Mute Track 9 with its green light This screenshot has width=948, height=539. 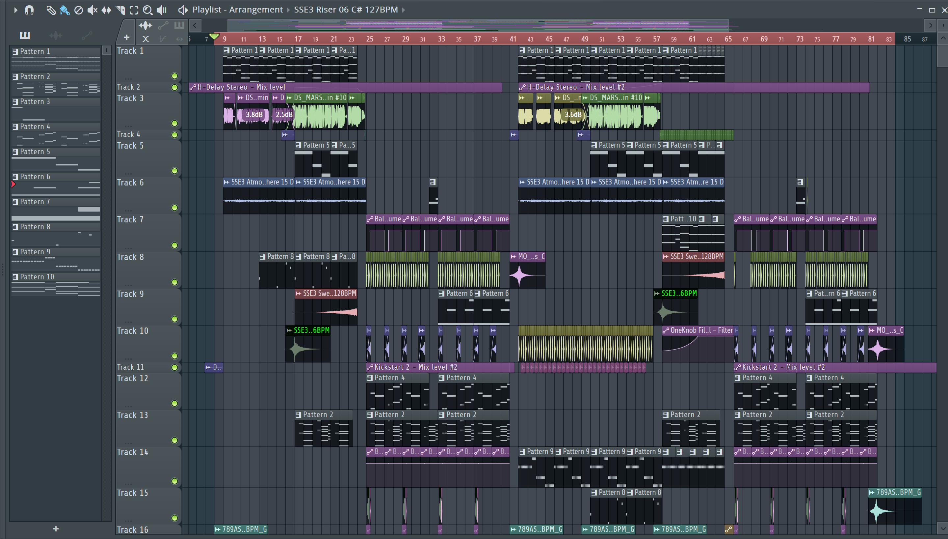click(174, 319)
